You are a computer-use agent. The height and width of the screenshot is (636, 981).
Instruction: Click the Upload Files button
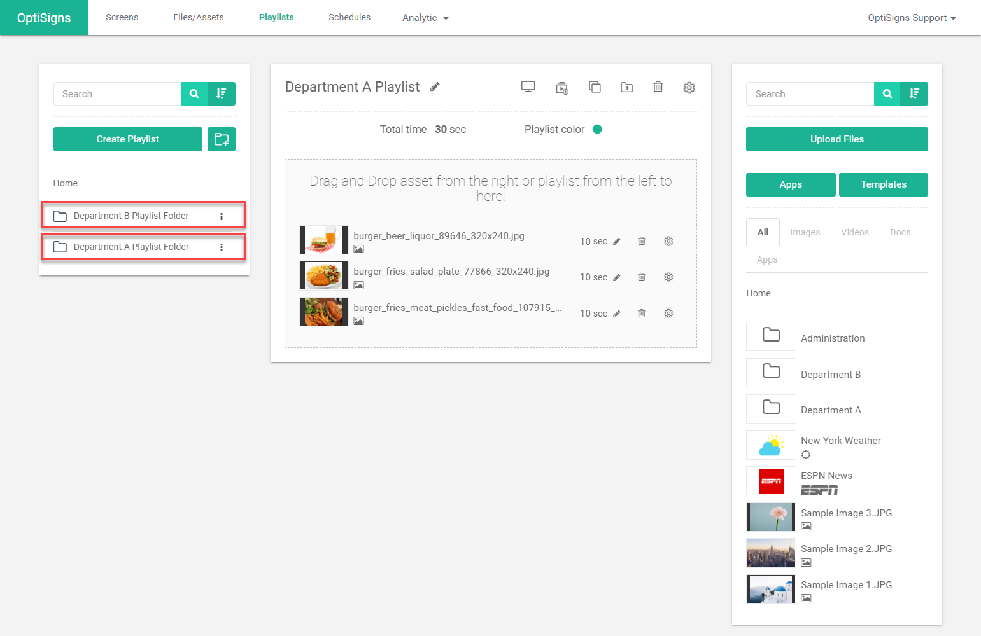click(x=836, y=139)
